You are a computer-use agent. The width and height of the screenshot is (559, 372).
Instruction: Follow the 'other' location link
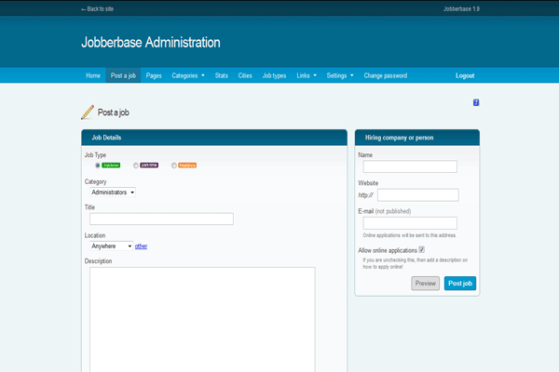(141, 246)
